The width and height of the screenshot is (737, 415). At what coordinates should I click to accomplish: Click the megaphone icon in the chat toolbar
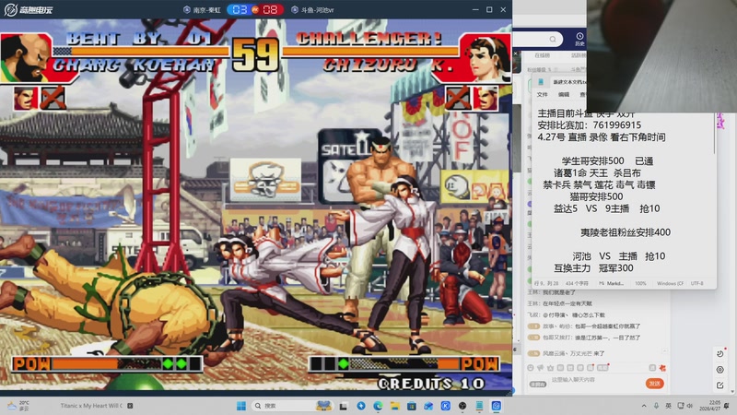click(x=541, y=367)
